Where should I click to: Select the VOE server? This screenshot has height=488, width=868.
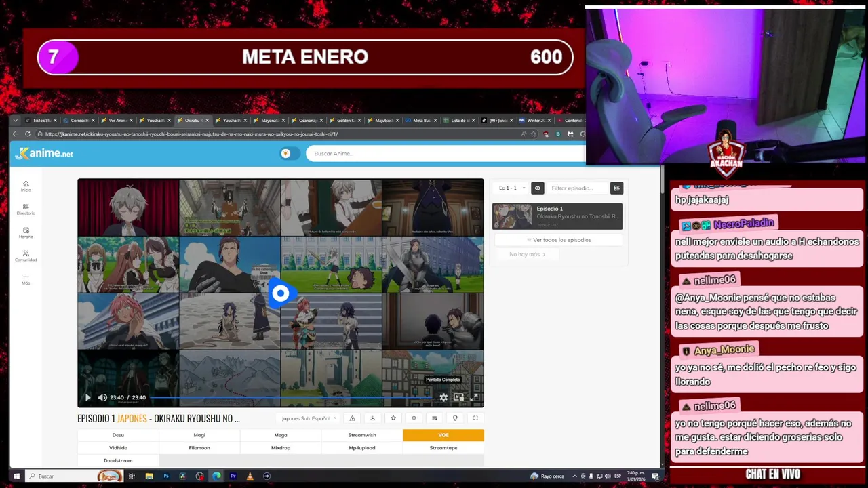tap(443, 435)
